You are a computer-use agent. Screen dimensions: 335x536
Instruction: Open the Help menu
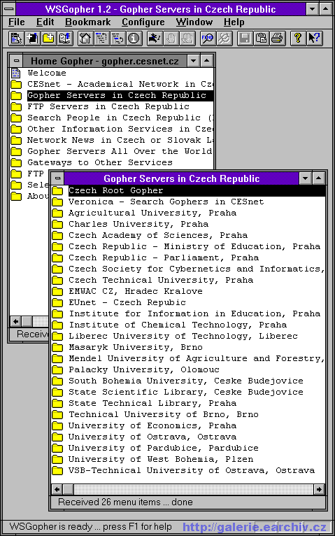click(234, 22)
